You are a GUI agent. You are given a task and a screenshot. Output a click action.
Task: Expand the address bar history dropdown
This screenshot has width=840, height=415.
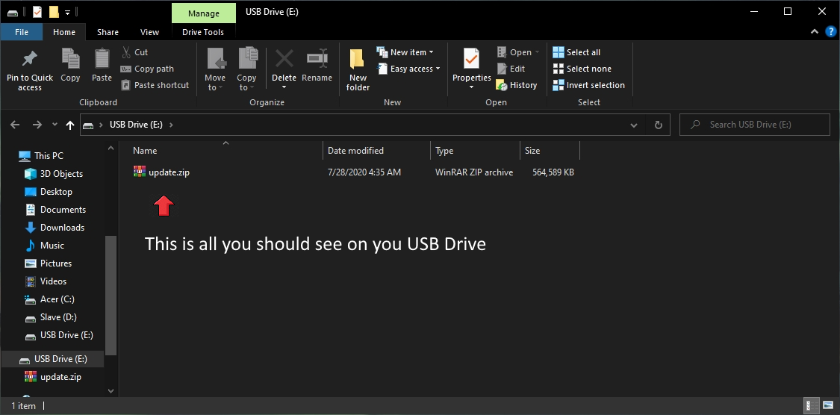pyautogui.click(x=634, y=125)
